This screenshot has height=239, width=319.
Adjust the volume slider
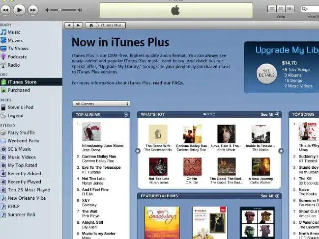point(59,10)
